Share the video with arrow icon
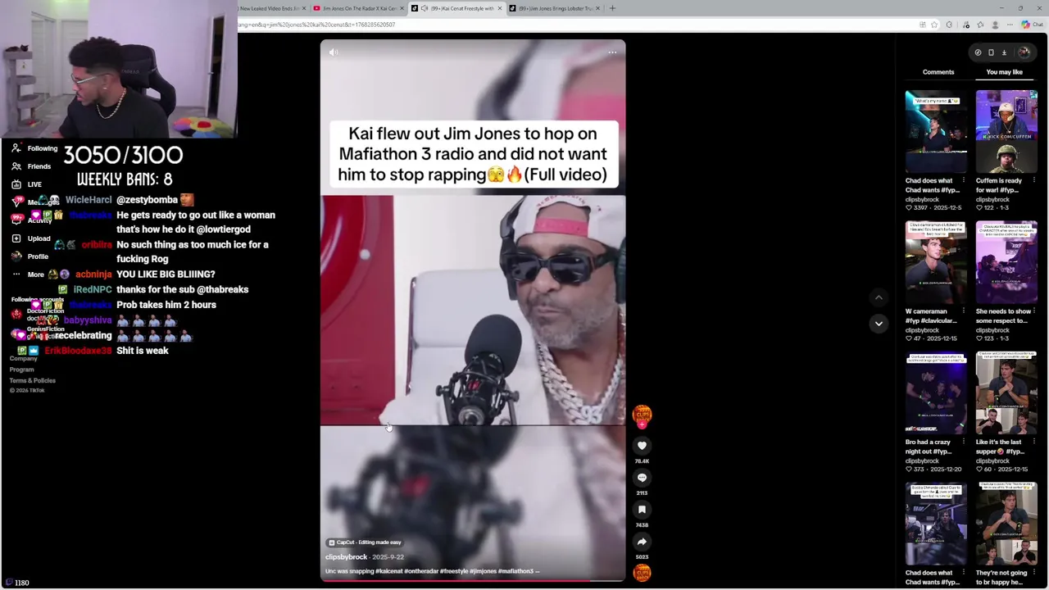 (x=642, y=542)
